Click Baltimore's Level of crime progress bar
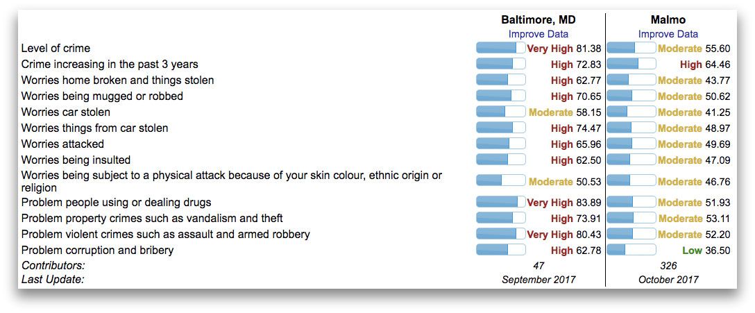The height and width of the screenshot is (313, 755). pos(500,48)
